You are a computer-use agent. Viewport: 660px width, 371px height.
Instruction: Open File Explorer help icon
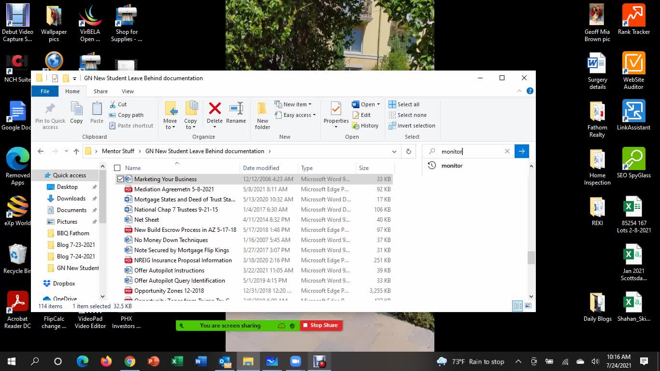click(x=530, y=91)
